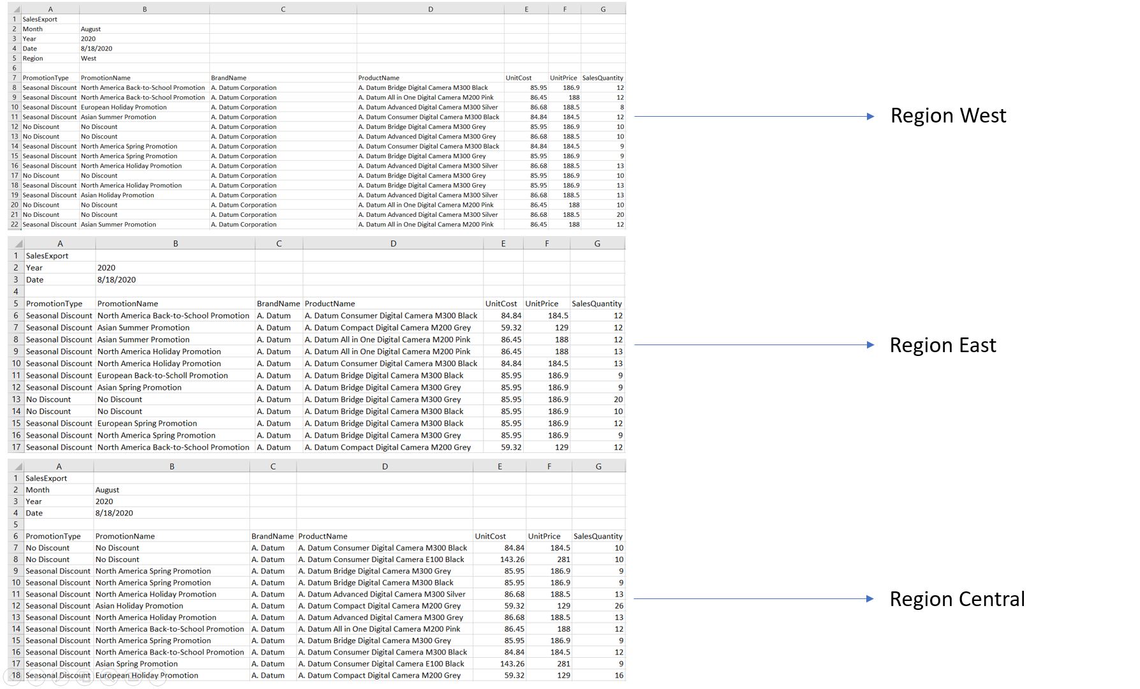Click quantity '26' in the Central sheet
The height and width of the screenshot is (689, 1140).
coord(619,606)
